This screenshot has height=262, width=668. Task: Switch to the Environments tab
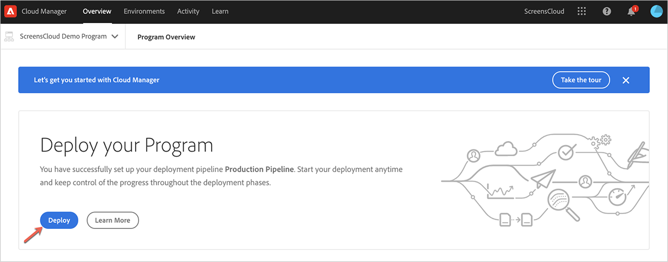click(144, 11)
